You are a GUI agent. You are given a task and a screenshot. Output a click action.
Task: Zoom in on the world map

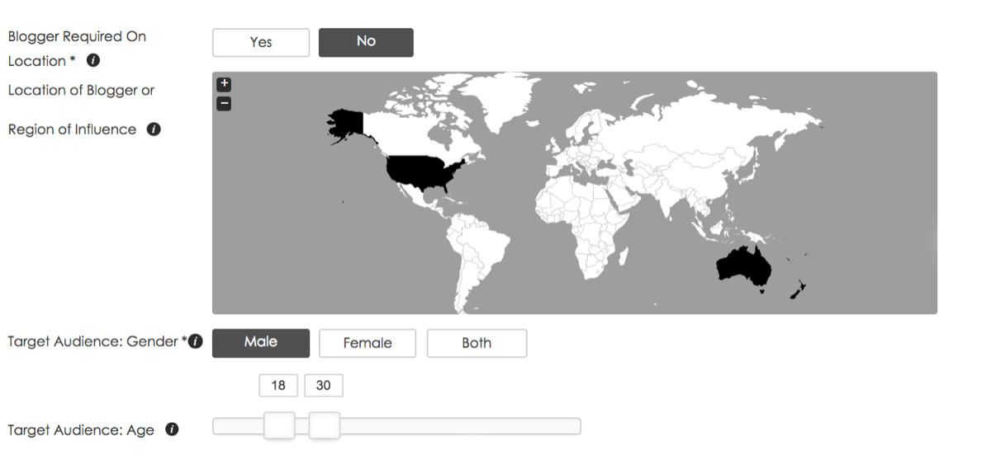point(224,84)
